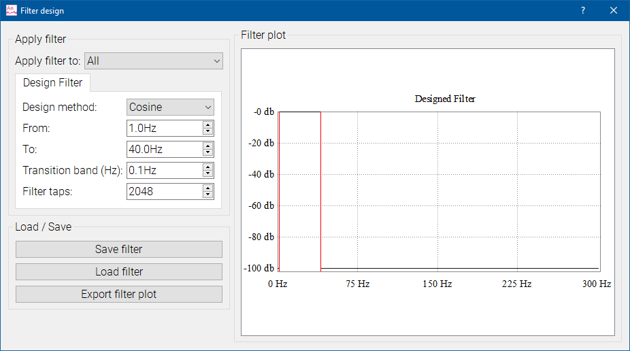Click the Filter taps field showing 2048
The height and width of the screenshot is (351, 630).
pyautogui.click(x=164, y=191)
